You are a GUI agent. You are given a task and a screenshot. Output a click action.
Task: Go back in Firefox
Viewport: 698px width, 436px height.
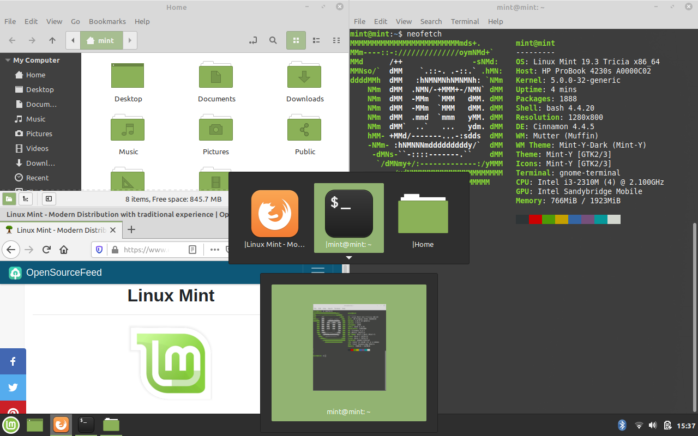point(11,250)
